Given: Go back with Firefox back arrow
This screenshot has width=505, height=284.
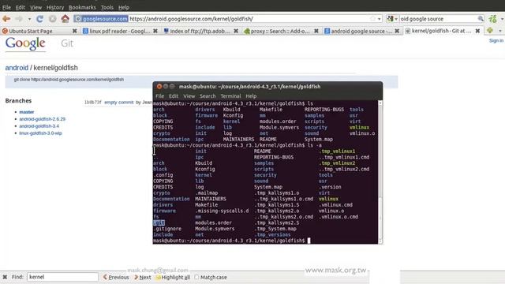Looking at the screenshot, I should point(6,19).
